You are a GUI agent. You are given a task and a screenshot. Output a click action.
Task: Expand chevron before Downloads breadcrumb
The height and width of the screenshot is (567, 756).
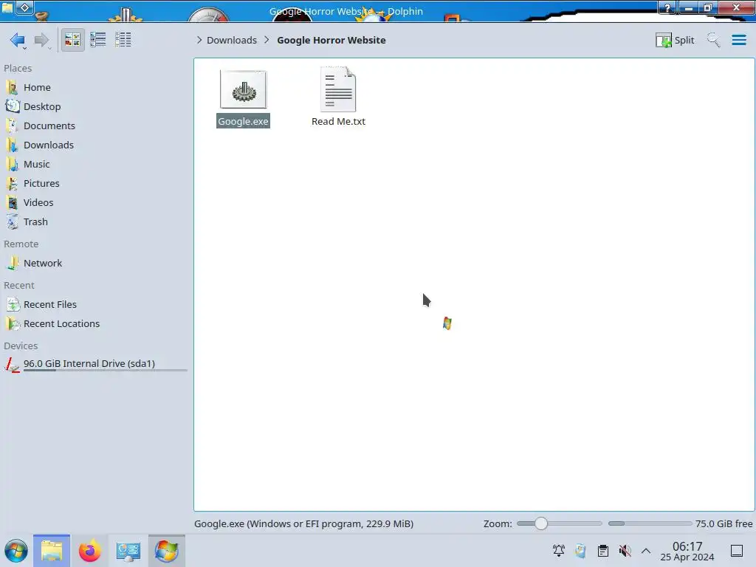click(199, 40)
